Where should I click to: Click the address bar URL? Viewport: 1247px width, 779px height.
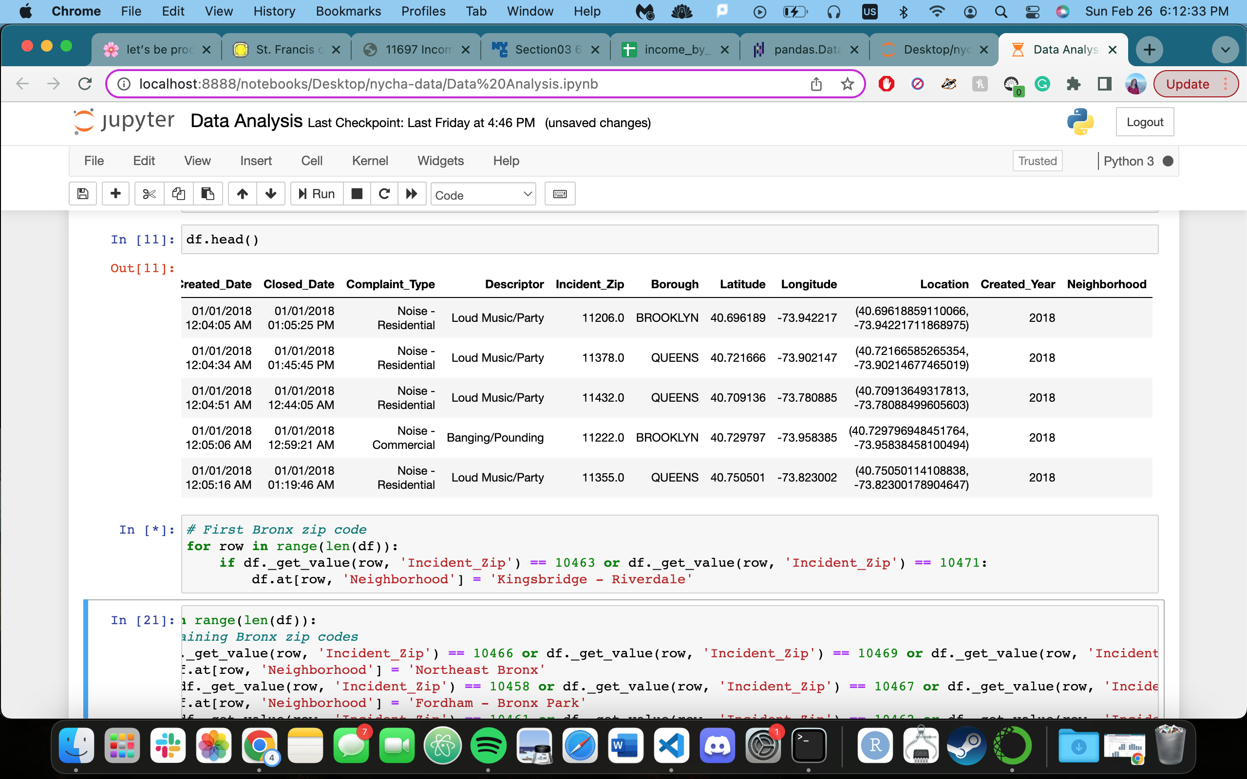(x=368, y=83)
